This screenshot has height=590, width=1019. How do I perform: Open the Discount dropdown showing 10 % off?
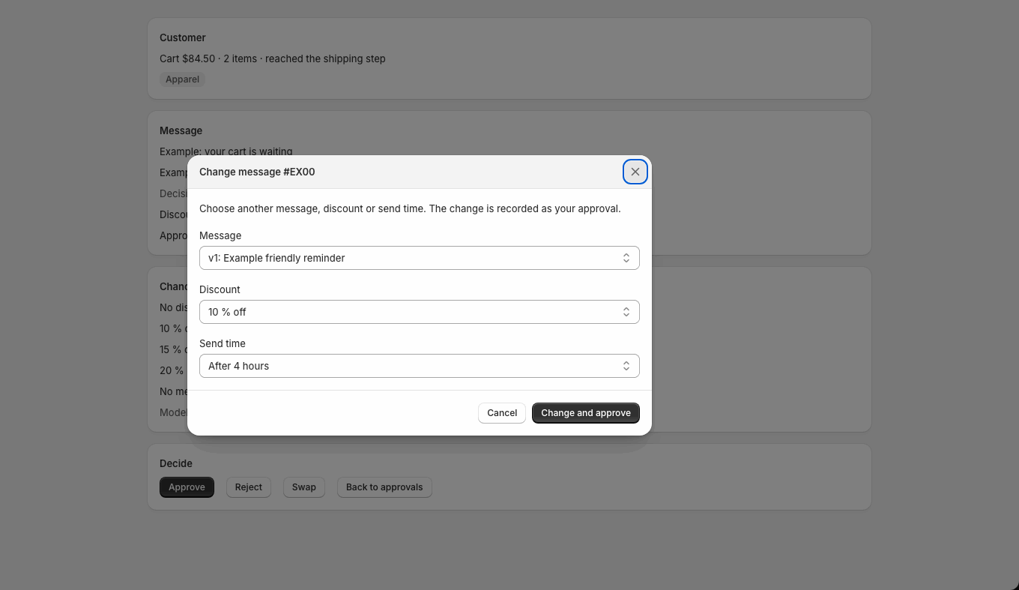419,312
